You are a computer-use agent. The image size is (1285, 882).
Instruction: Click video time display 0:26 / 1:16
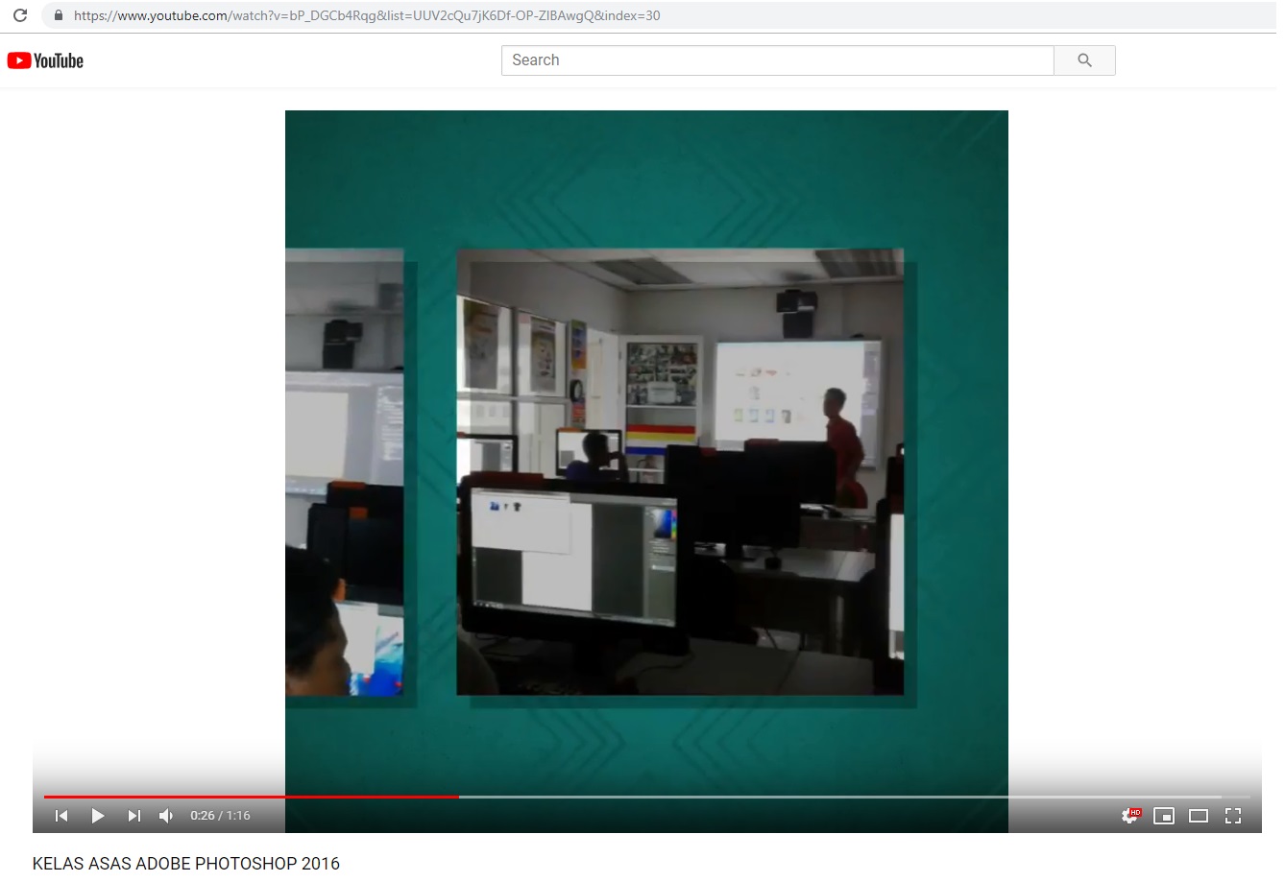[x=220, y=816]
